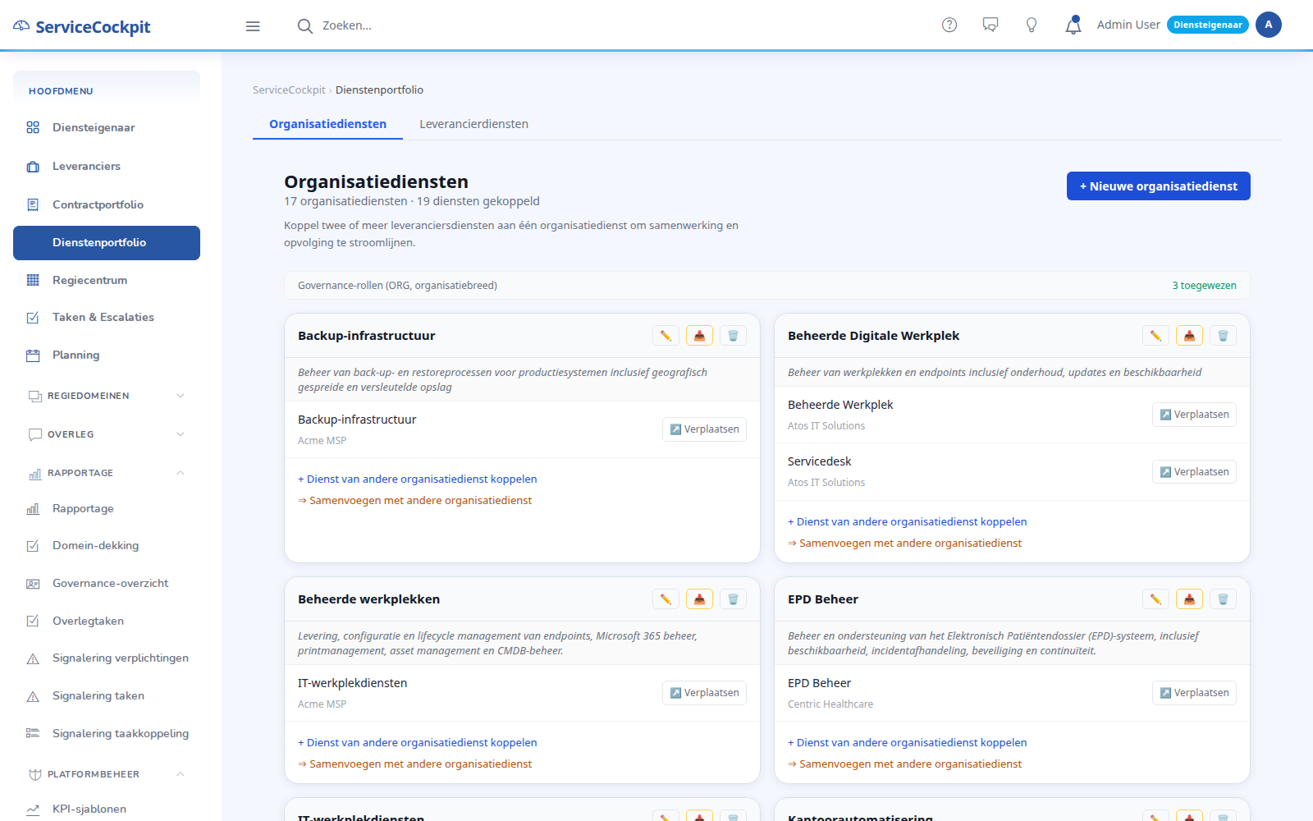Click archive icon on Beheerde werkplekken card
Screen dimensions: 1313x821
(x=699, y=599)
